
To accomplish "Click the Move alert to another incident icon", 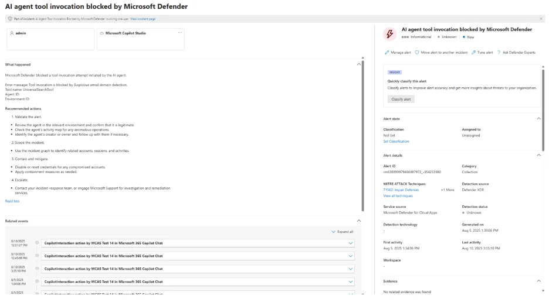I will (417, 53).
